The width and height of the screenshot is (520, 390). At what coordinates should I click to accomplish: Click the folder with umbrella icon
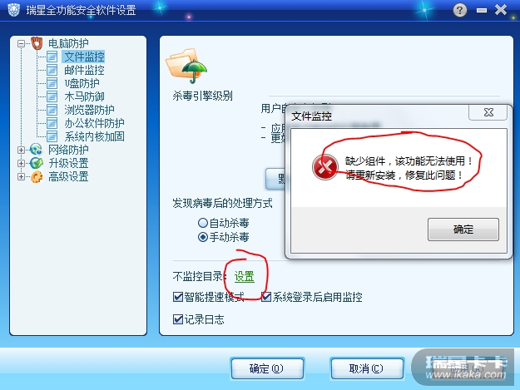click(186, 67)
